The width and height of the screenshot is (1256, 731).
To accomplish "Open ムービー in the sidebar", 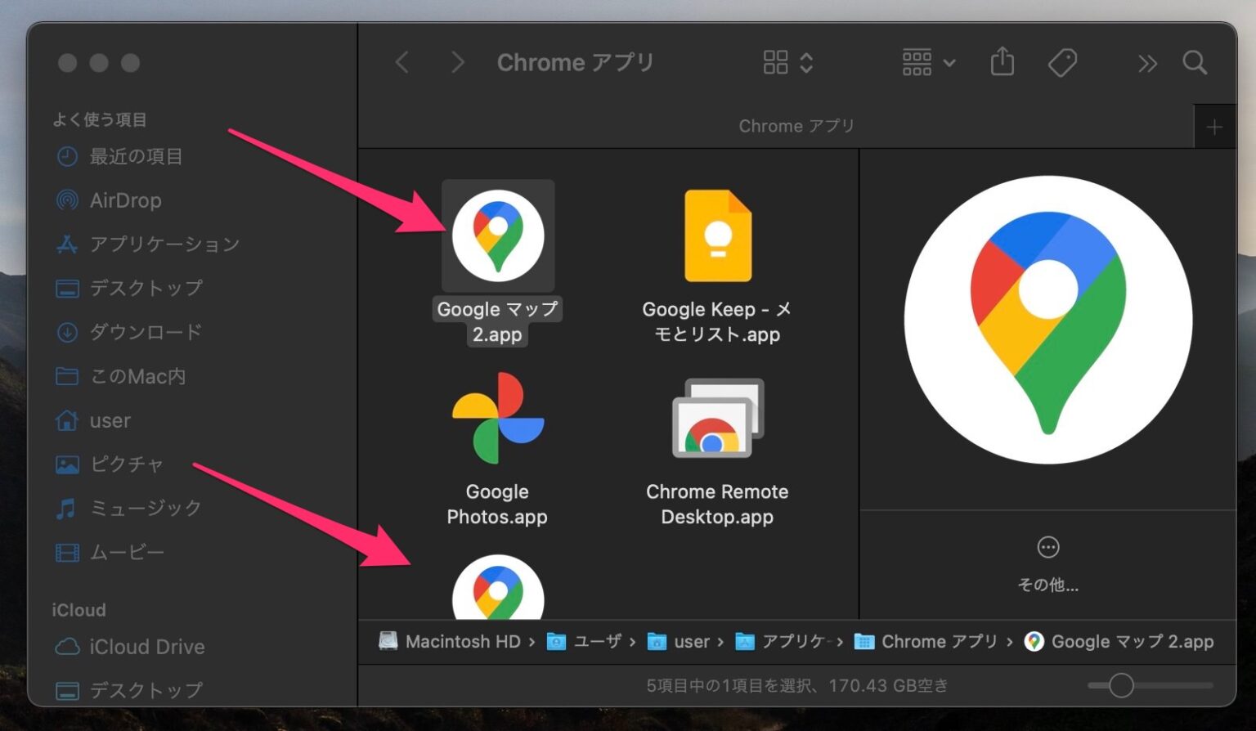I will [x=127, y=552].
